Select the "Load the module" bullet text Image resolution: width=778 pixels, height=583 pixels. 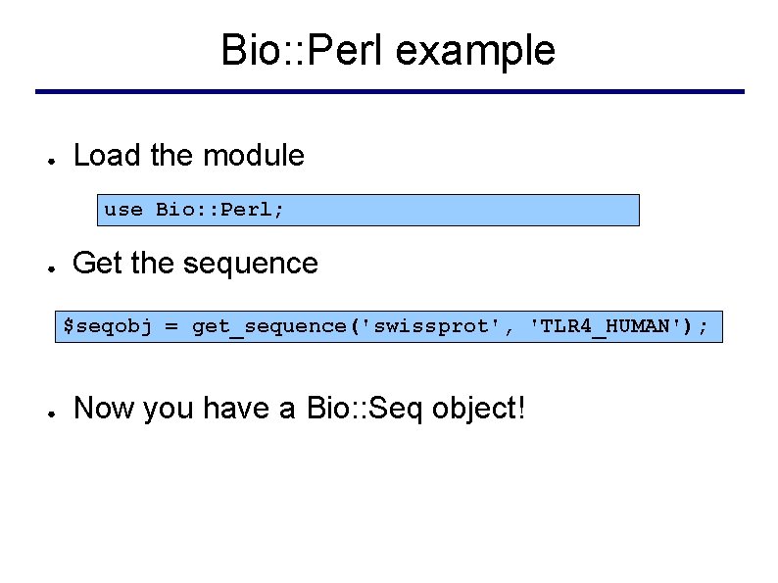[x=188, y=155]
